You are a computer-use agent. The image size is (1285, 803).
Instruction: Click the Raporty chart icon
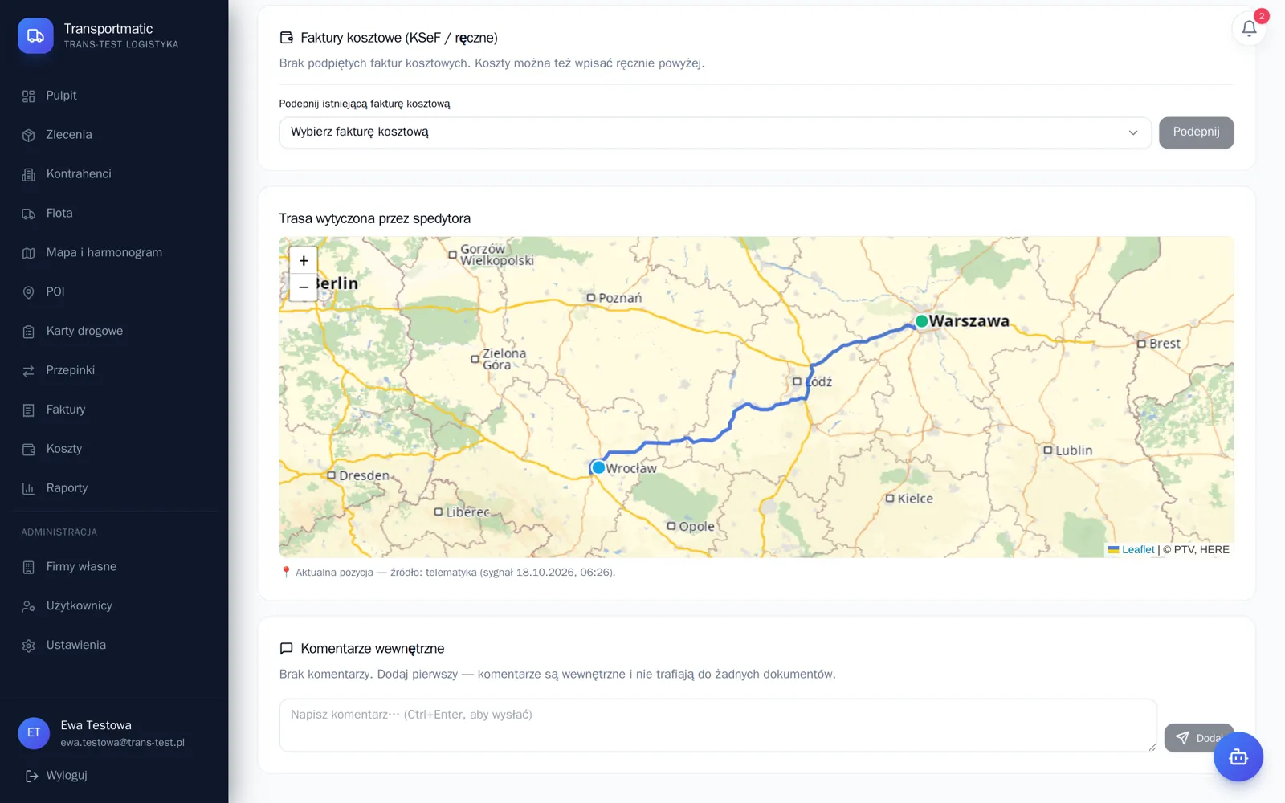click(29, 488)
